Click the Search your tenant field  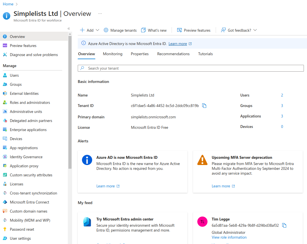click(x=191, y=68)
